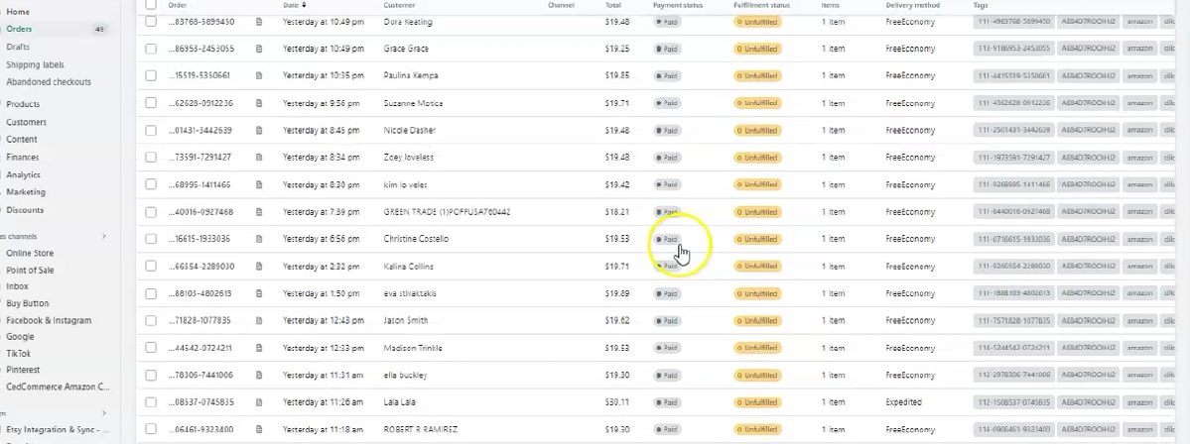Click note icon on Nicole Dasher's order
The image size is (1190, 444).
click(x=259, y=130)
